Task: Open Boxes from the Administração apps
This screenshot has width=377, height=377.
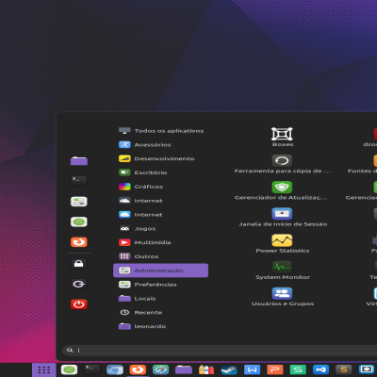Action: (282, 137)
